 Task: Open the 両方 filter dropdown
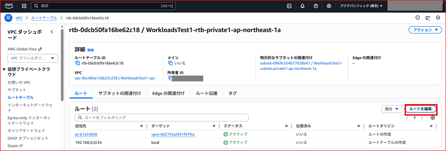392,109
